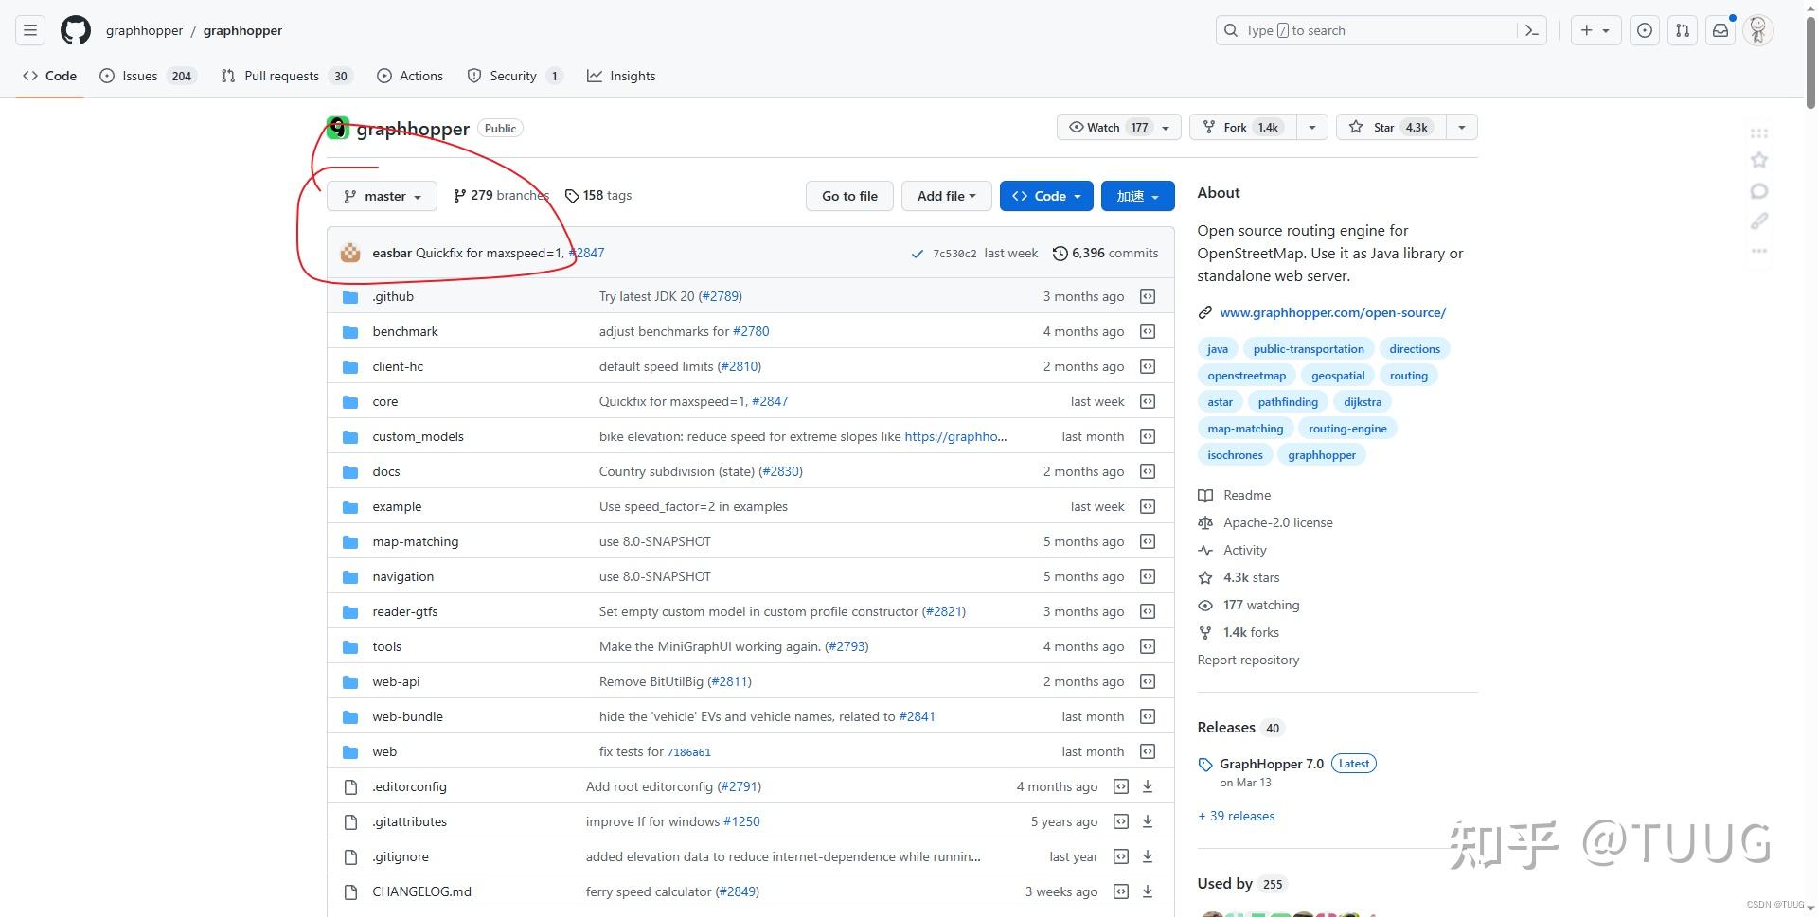Click the user avatar in the header
Screen dimensions: 1818x917
(1758, 30)
